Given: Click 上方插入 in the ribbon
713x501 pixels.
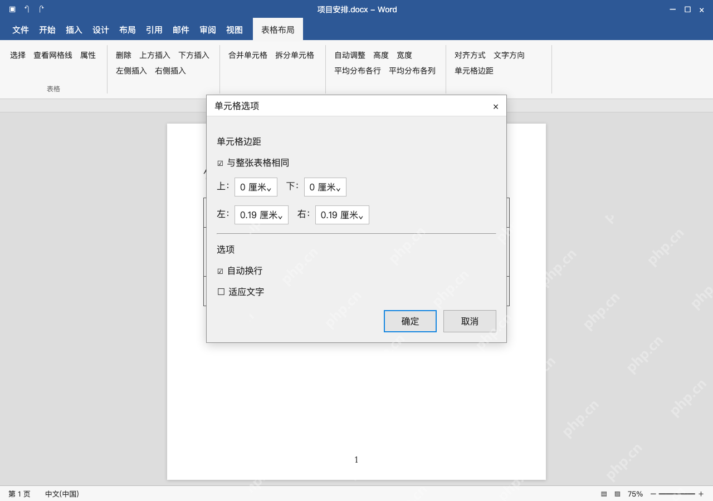Looking at the screenshot, I should point(155,55).
